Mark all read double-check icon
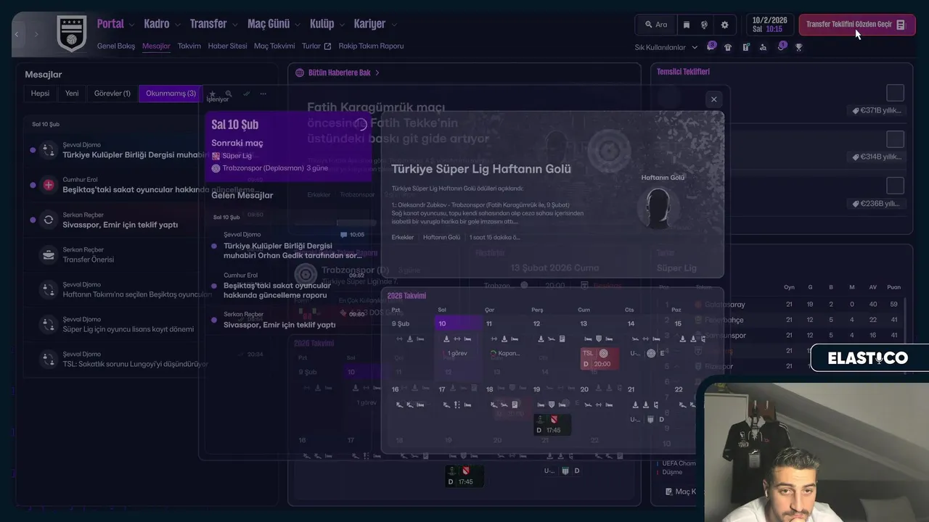 (x=246, y=94)
